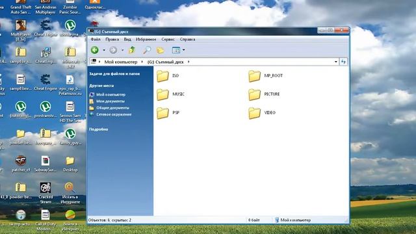
Task: Select the ISO folder
Action: pos(168,76)
